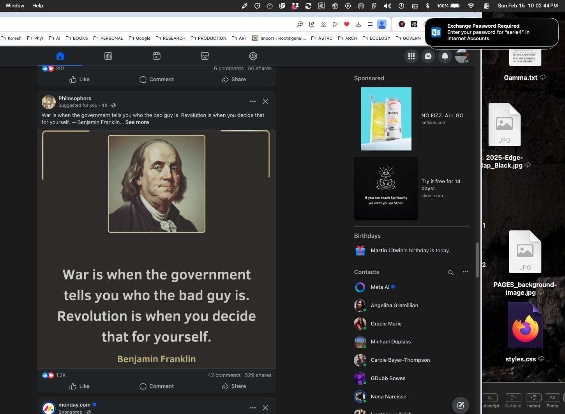Share the Benjamin Franklin post
Viewport: 565px width, 414px height.
pyautogui.click(x=234, y=386)
